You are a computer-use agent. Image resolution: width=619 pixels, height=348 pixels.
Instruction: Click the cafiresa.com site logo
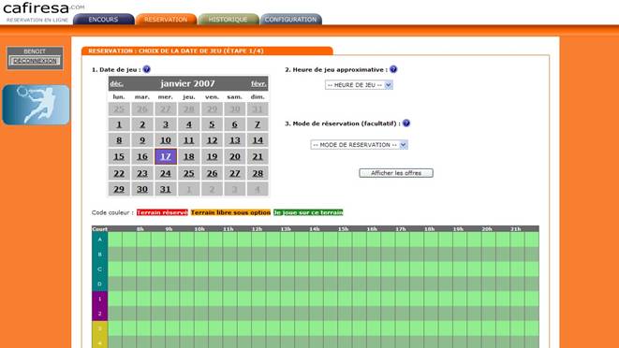coord(43,12)
